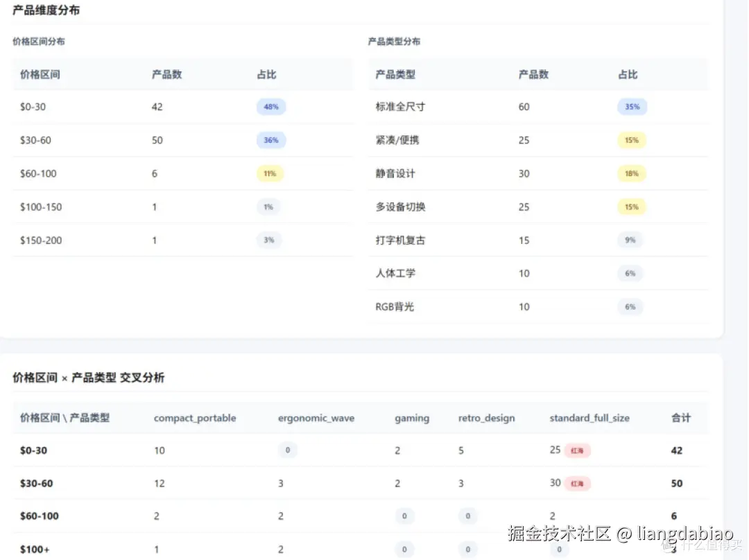Click the compact_portable column header

195,418
